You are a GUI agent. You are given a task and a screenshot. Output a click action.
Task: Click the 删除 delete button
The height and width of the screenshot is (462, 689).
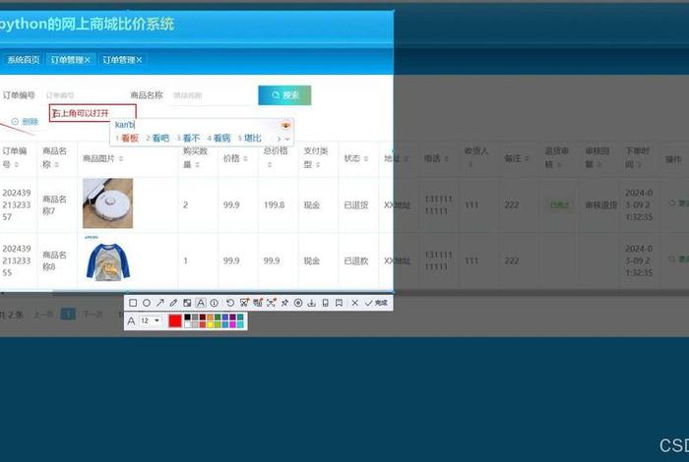tap(26, 122)
